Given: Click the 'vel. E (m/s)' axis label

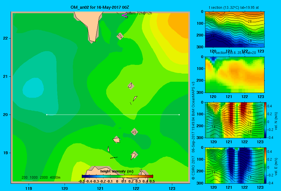Looking at the screenshot, I should pos(276,166).
